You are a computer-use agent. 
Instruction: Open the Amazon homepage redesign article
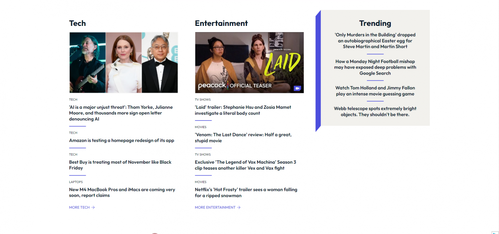click(x=122, y=140)
